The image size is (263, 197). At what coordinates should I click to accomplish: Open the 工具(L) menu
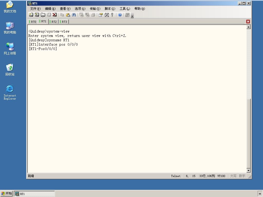[125, 9]
